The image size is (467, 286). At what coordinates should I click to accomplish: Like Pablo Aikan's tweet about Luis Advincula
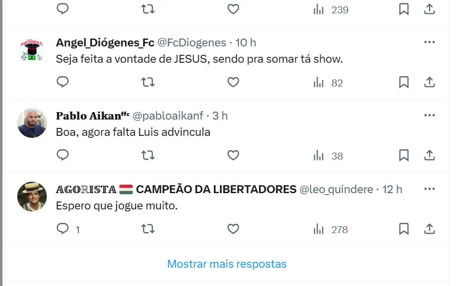click(x=233, y=156)
